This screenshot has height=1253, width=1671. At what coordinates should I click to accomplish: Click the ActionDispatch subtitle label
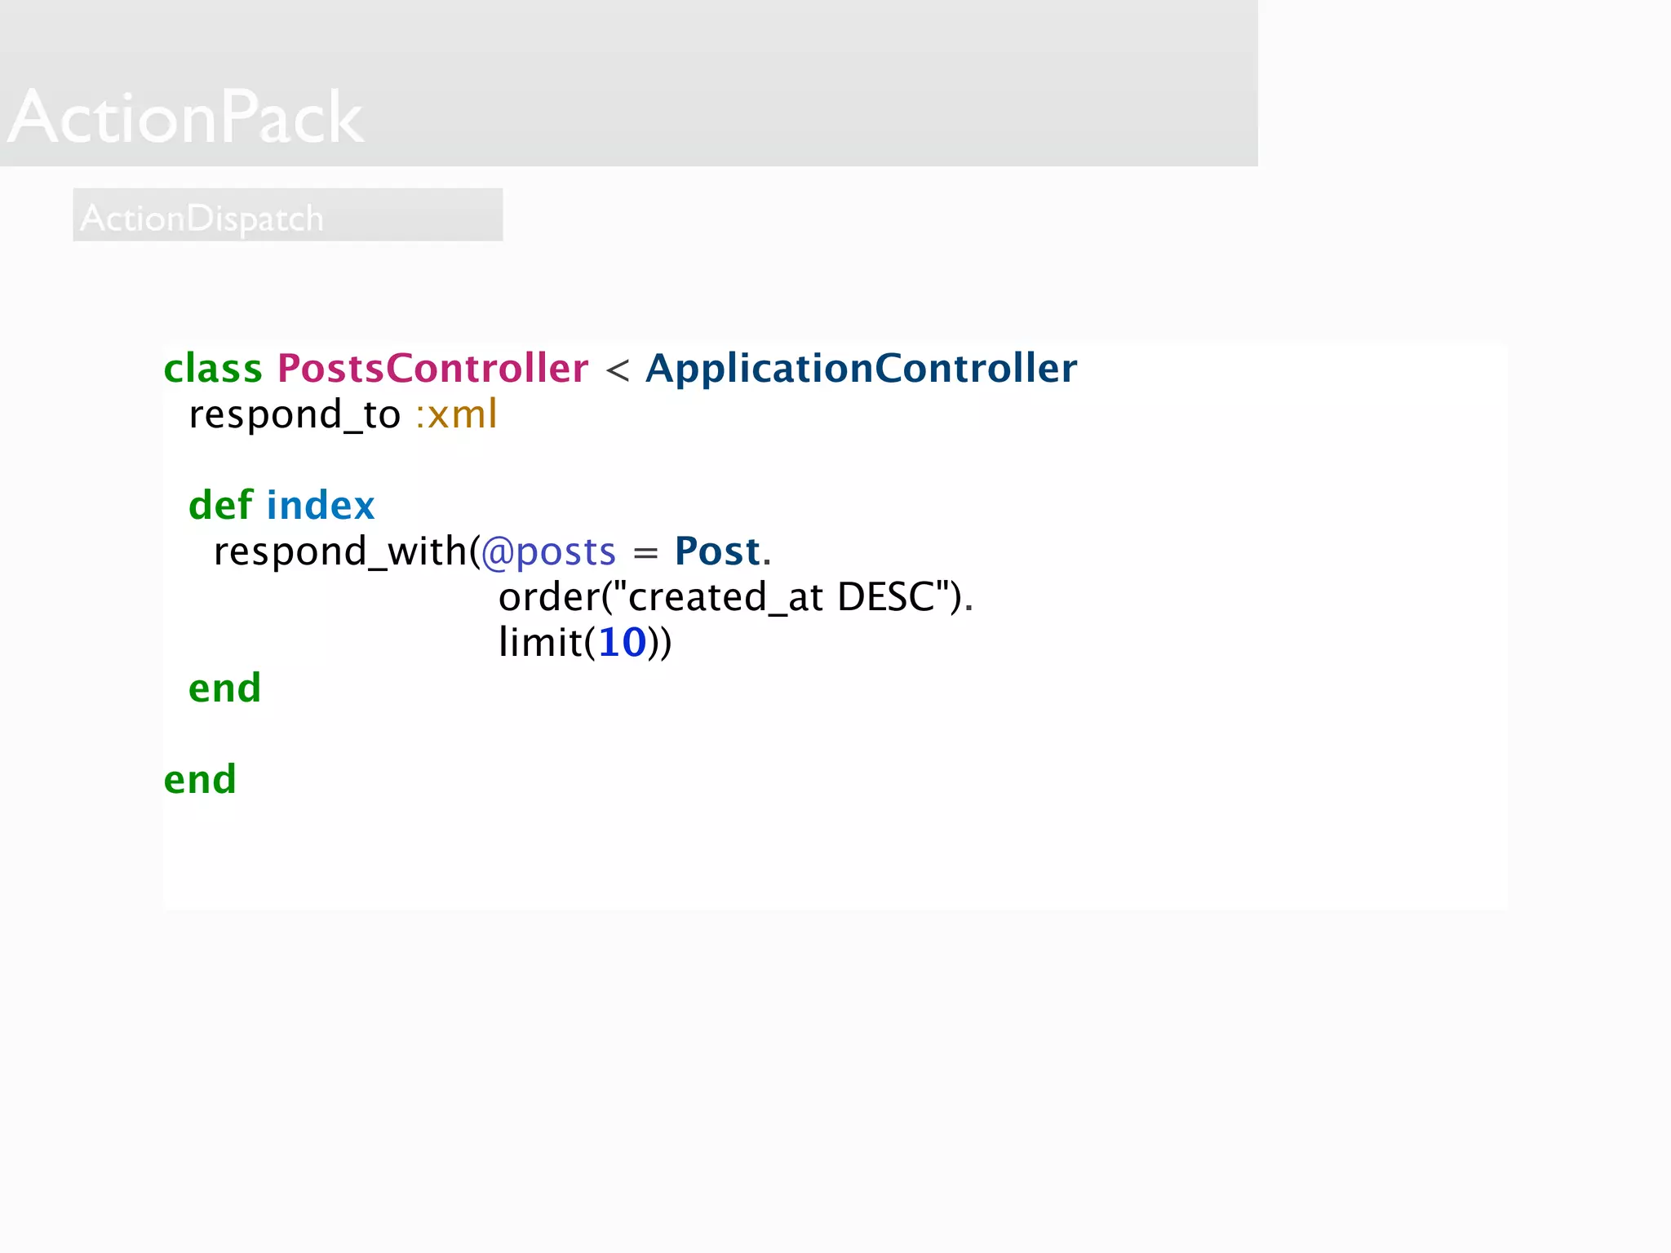(202, 219)
